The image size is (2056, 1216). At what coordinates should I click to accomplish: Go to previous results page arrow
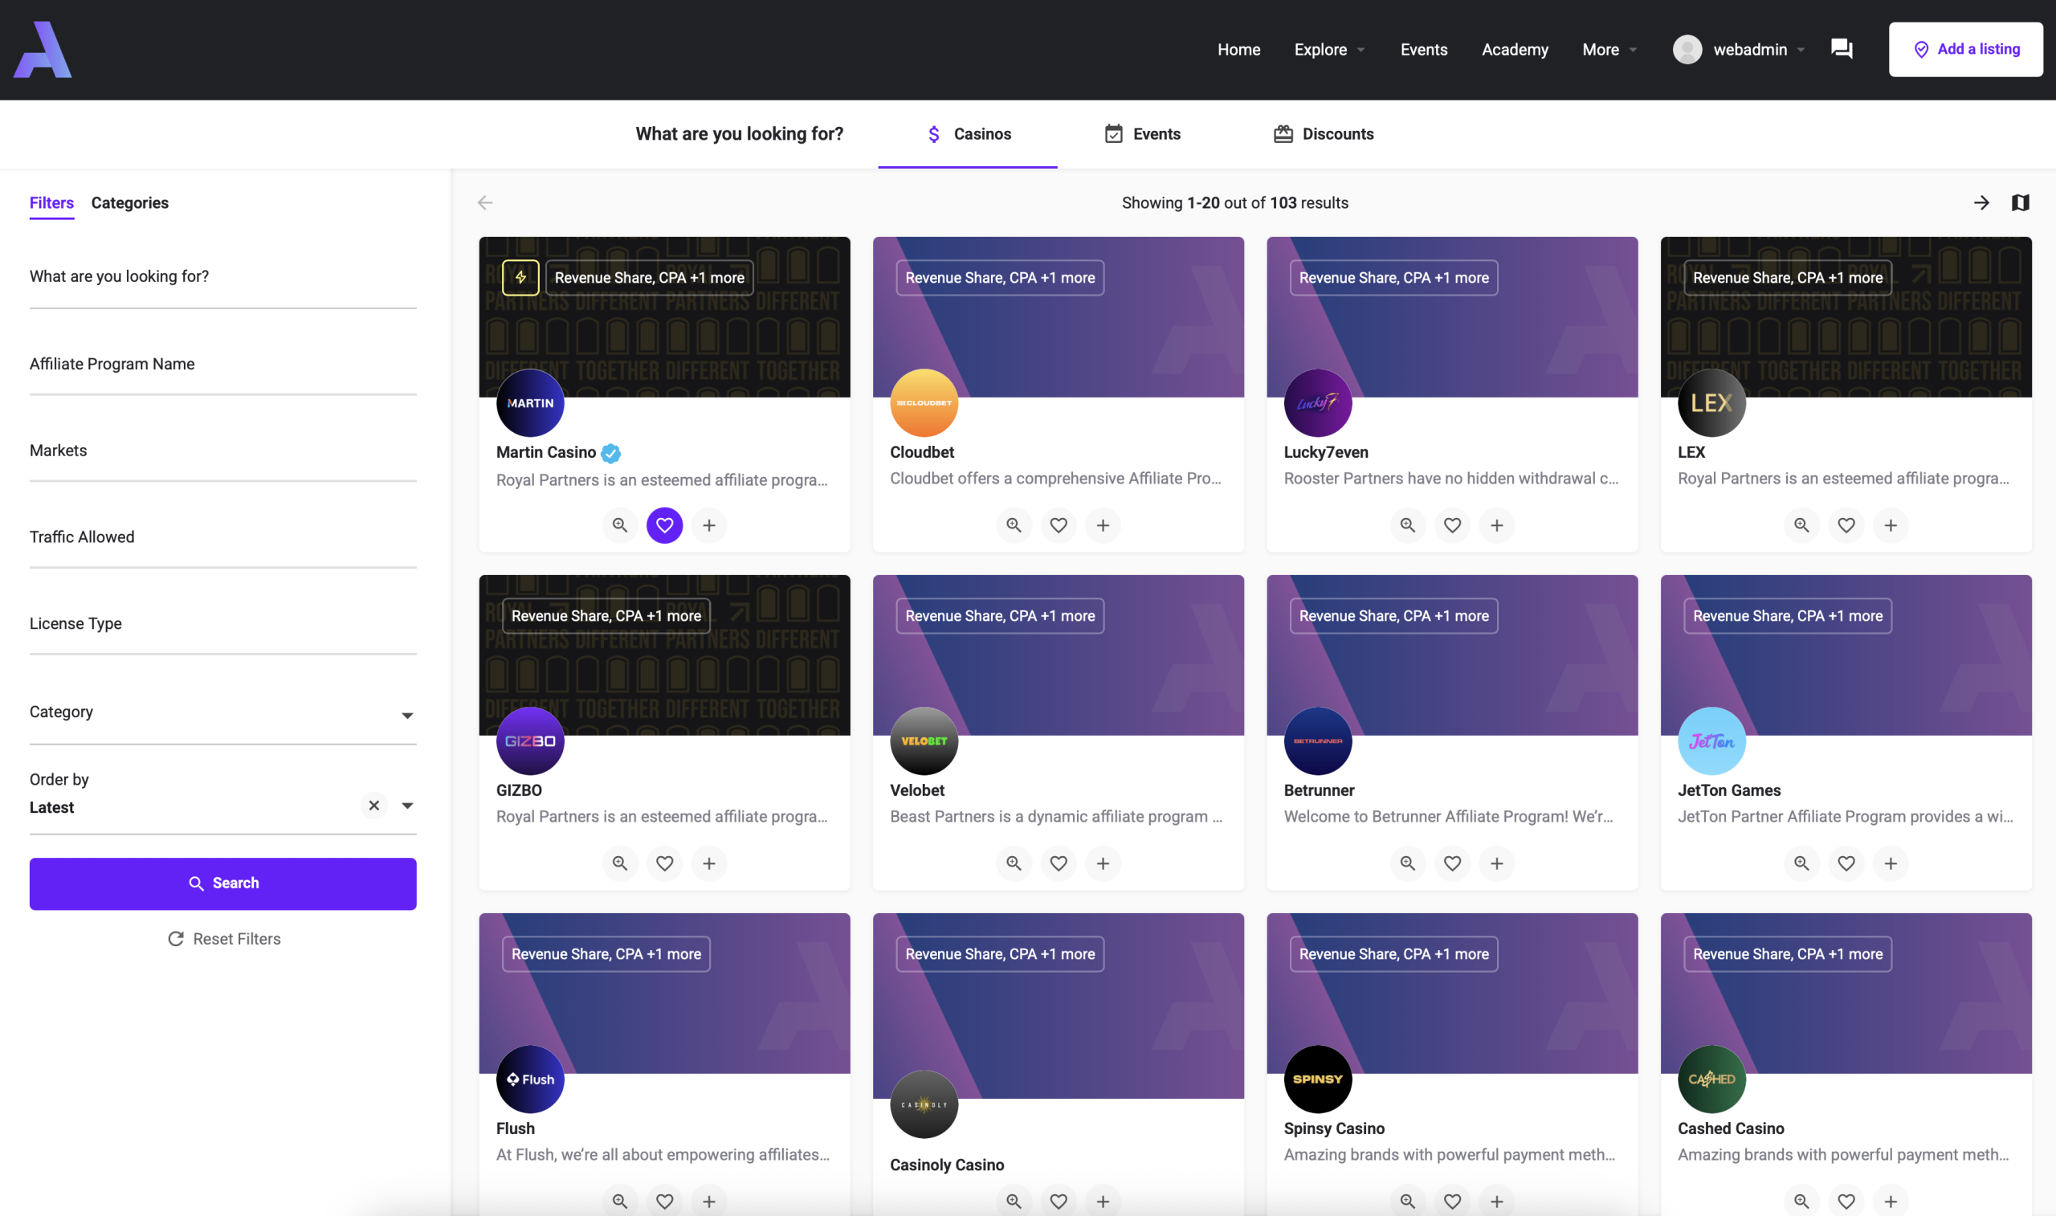(485, 202)
